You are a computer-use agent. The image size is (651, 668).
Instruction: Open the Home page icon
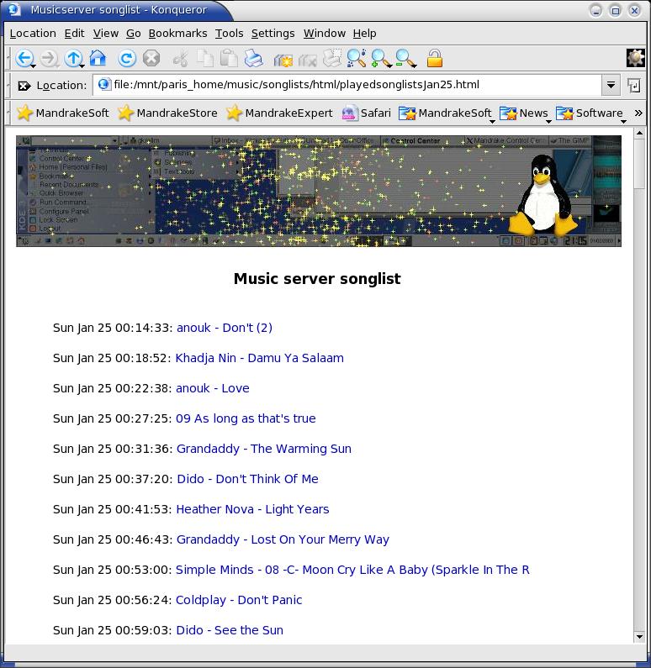point(98,58)
